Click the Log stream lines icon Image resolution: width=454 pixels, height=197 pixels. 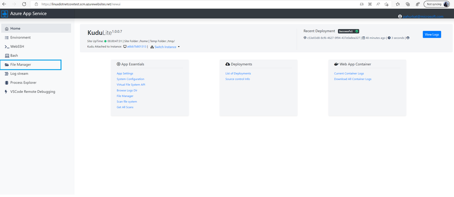pyautogui.click(x=7, y=73)
